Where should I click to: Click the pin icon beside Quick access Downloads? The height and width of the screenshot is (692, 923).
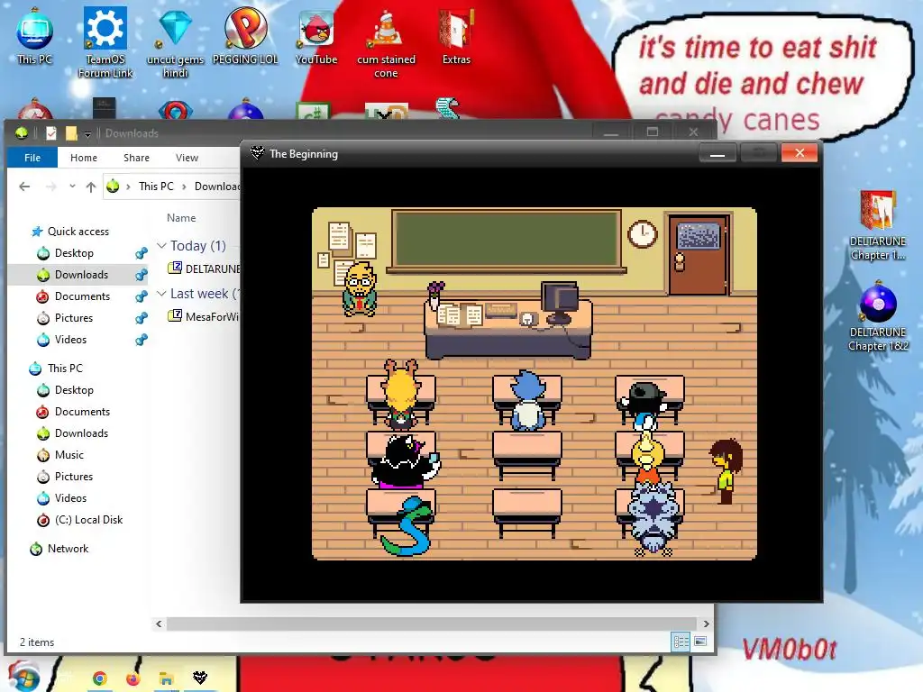click(142, 275)
